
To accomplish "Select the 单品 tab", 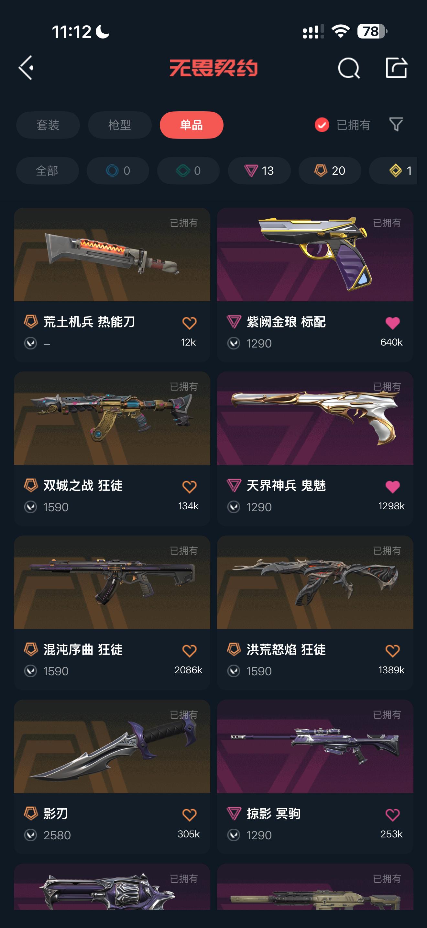I will click(192, 125).
